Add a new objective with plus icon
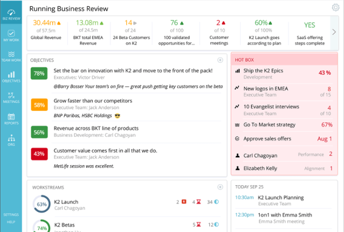Screen dimensions: 344x232 (x=220, y=60)
